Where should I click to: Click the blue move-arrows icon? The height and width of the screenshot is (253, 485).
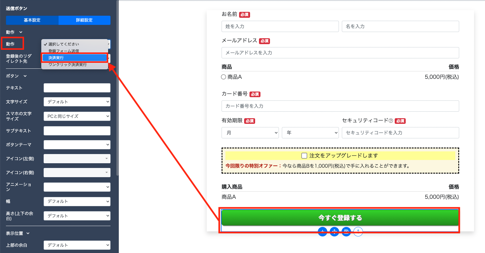334,232
